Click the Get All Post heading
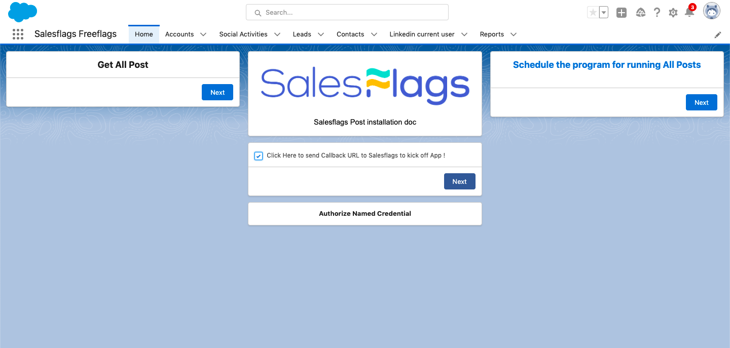The width and height of the screenshot is (730, 348). coord(123,65)
